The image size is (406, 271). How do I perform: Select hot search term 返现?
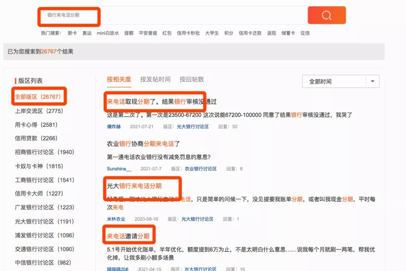pos(271,33)
